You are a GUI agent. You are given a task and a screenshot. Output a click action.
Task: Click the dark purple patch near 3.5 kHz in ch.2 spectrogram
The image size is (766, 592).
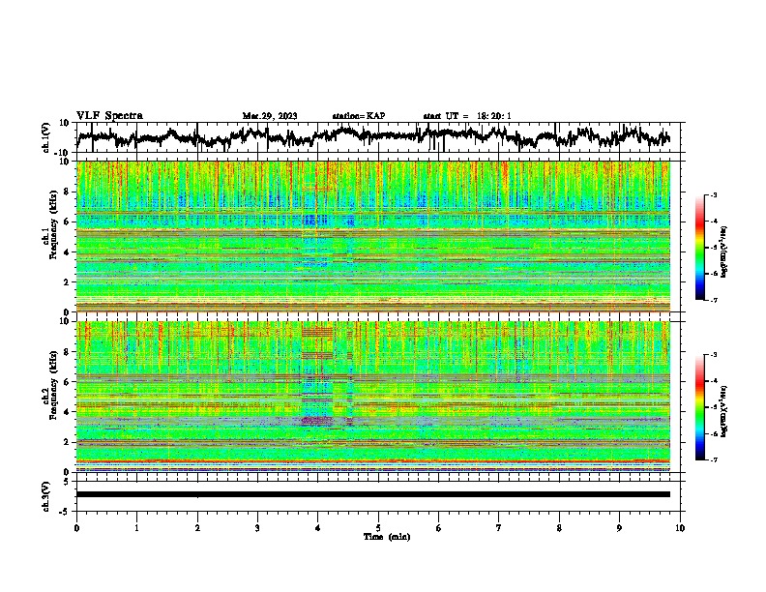tap(316, 420)
